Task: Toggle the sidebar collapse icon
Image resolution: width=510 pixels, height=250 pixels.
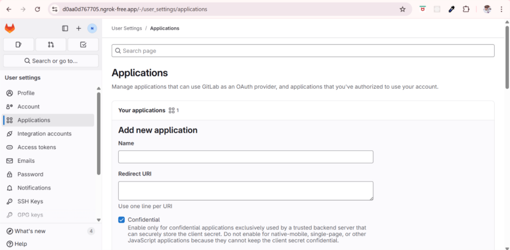Action: point(65,28)
